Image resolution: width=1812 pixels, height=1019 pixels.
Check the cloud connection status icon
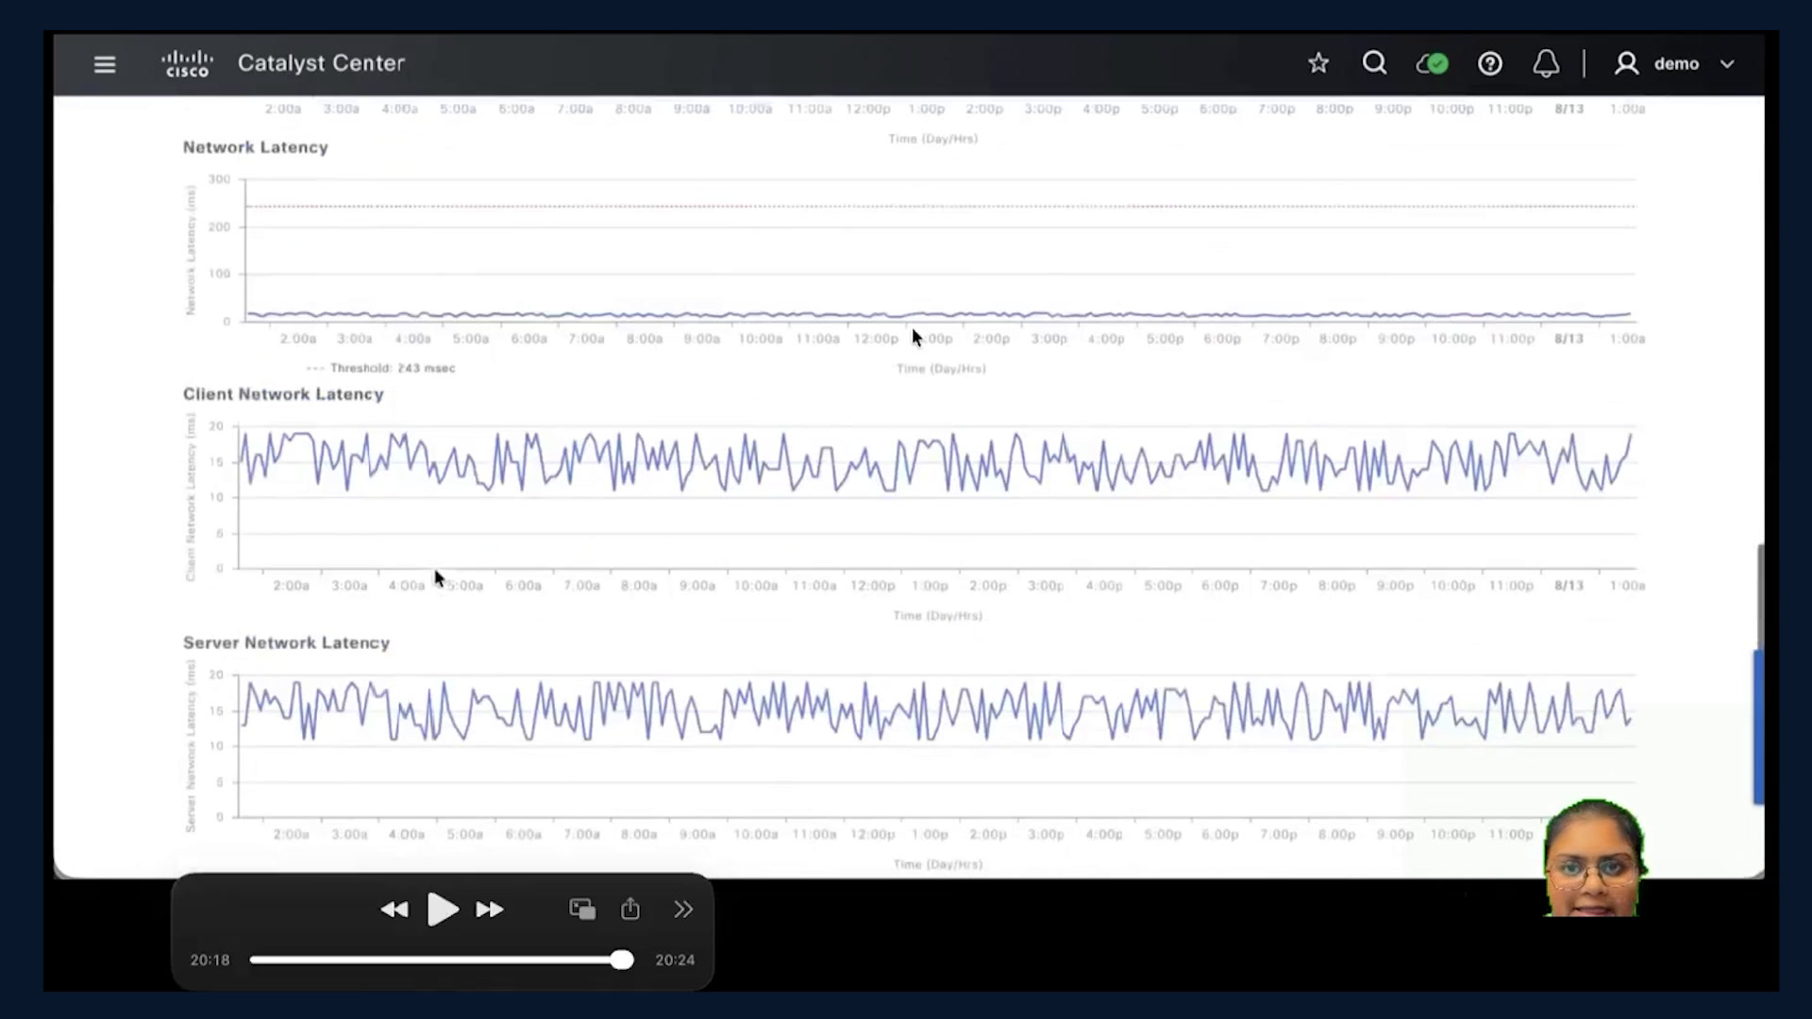pyautogui.click(x=1432, y=63)
